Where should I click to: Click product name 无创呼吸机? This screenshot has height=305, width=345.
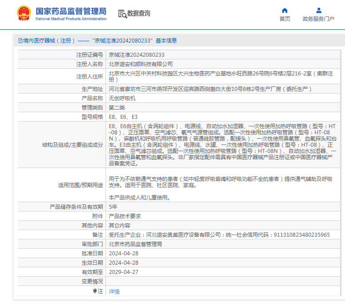pos(122,98)
